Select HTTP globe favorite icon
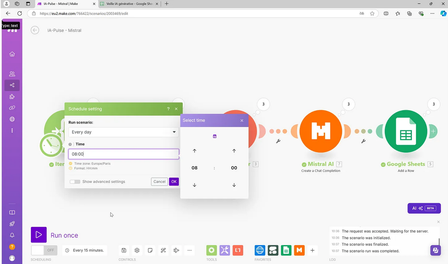 (260, 250)
